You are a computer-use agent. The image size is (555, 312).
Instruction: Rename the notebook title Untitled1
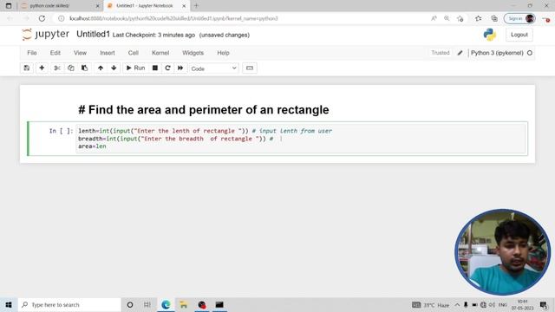[93, 35]
